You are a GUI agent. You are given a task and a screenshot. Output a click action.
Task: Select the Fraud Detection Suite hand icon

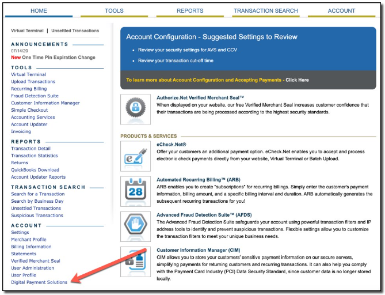pos(136,226)
